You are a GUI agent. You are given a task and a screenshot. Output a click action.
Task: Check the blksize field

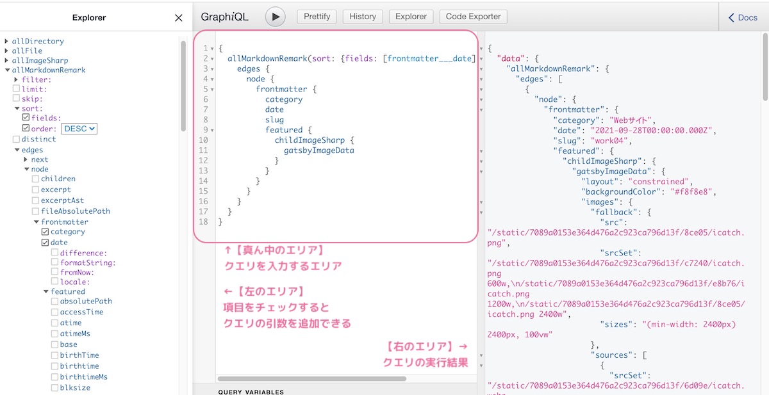coord(55,388)
